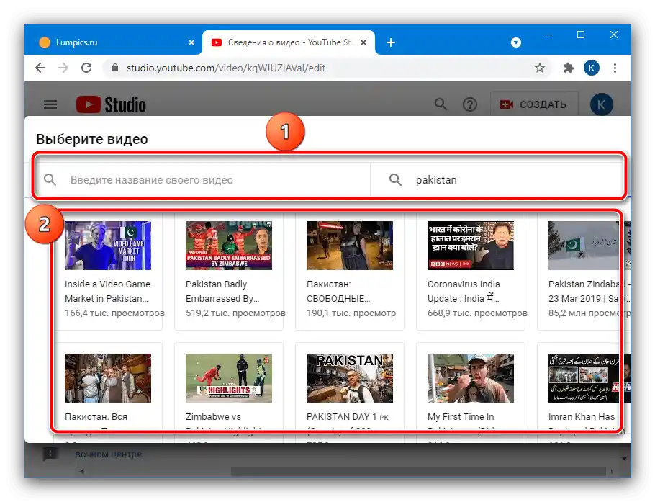655x502 pixels.
Task: Click the title Pakistan Badly Embarrassed By
Action: pyautogui.click(x=222, y=292)
